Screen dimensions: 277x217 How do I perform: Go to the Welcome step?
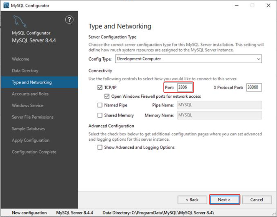pyautogui.click(x=20, y=59)
